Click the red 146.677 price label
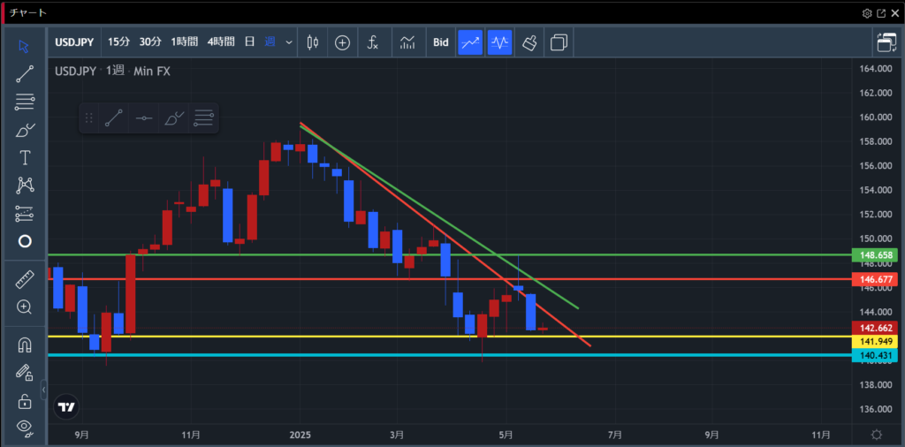Screen dimensions: 905x447 (874, 279)
